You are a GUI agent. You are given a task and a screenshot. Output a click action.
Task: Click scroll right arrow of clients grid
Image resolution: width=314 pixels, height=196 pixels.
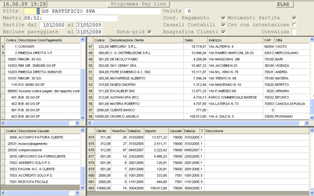(307, 123)
